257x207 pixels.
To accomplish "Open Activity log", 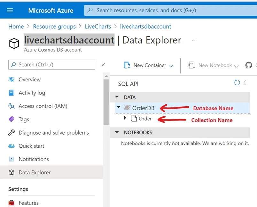I will coord(32,93).
